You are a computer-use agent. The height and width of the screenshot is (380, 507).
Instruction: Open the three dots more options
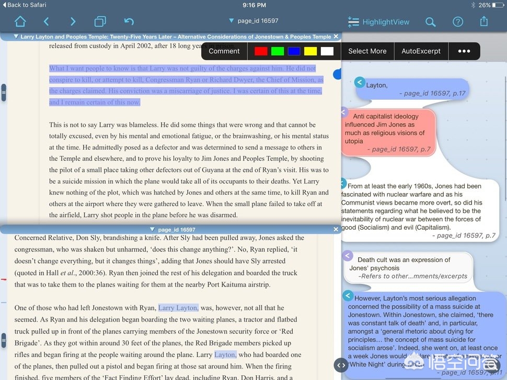point(464,51)
